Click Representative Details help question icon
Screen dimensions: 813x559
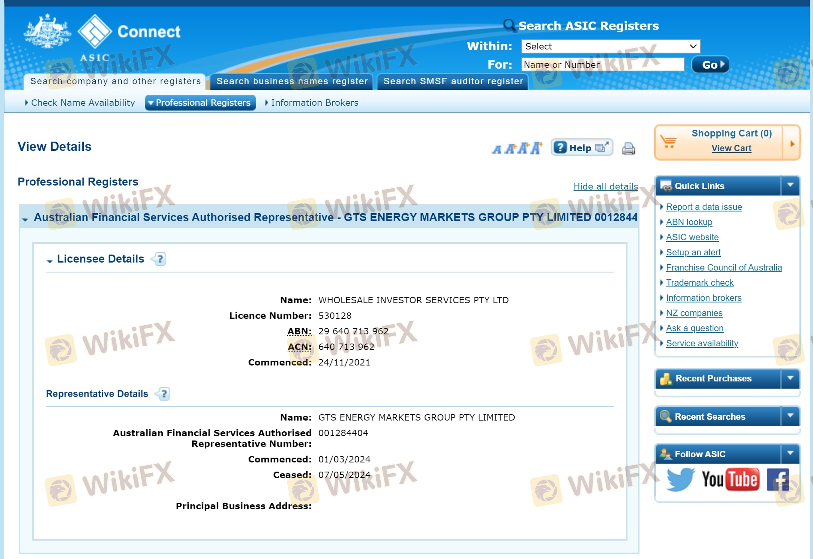tap(164, 394)
